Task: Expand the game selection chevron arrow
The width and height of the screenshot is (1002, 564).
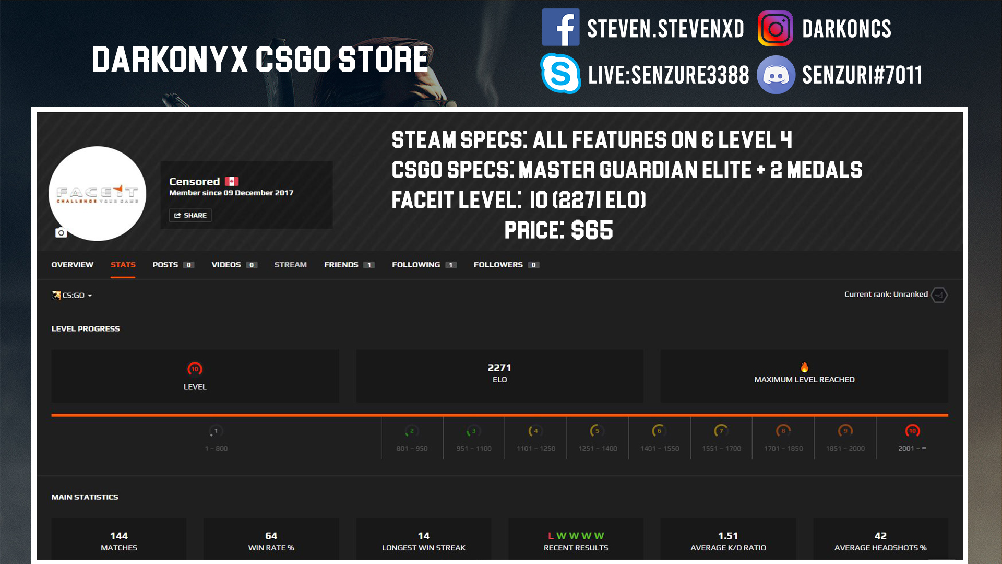Action: click(90, 295)
